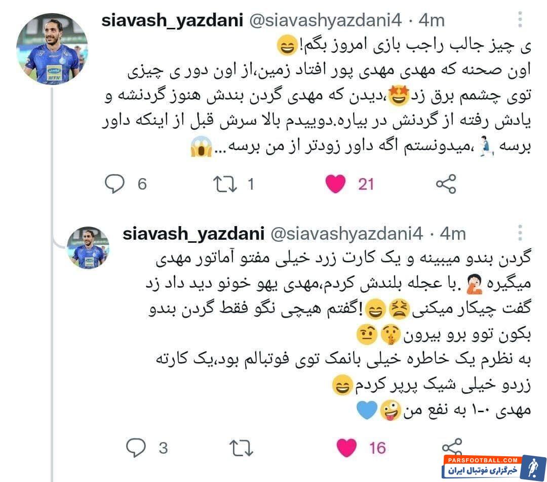
Task: Click the 4m timestamp on the second tweet
Action: click(x=453, y=233)
